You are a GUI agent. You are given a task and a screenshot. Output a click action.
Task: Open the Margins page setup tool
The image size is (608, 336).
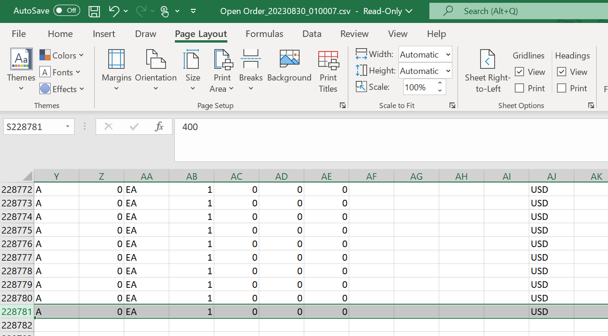pos(116,70)
